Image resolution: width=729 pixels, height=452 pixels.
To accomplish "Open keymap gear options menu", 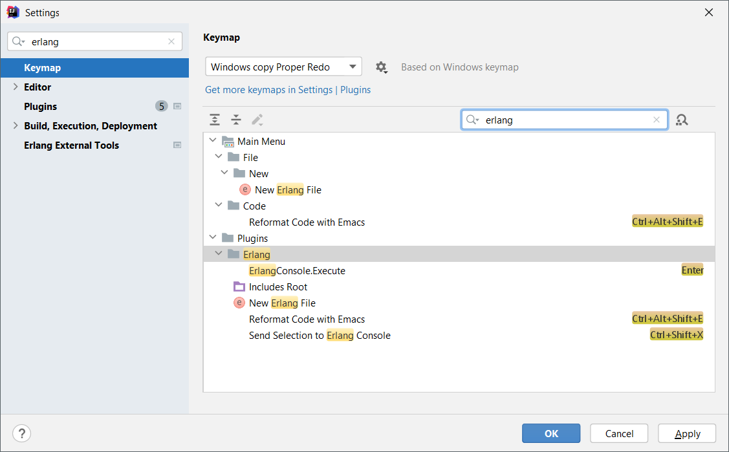I will [x=381, y=67].
